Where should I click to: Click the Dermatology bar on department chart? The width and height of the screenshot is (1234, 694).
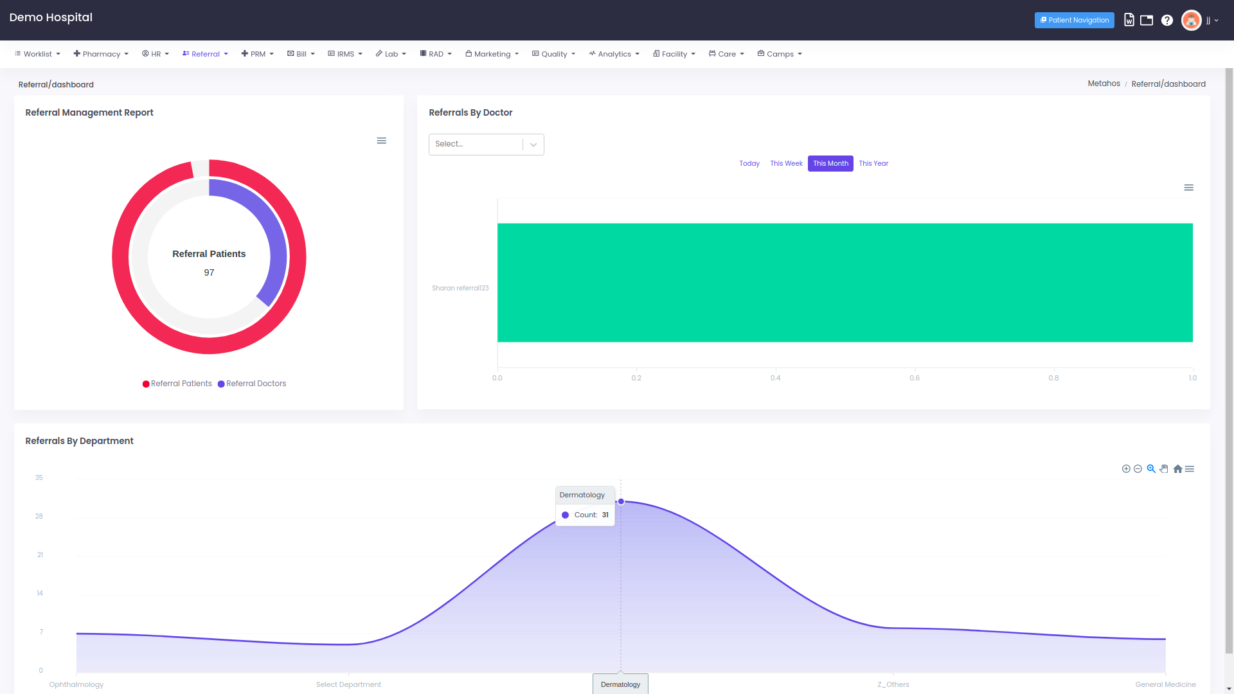(x=621, y=502)
